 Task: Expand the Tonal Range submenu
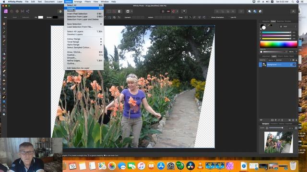(x=84, y=42)
